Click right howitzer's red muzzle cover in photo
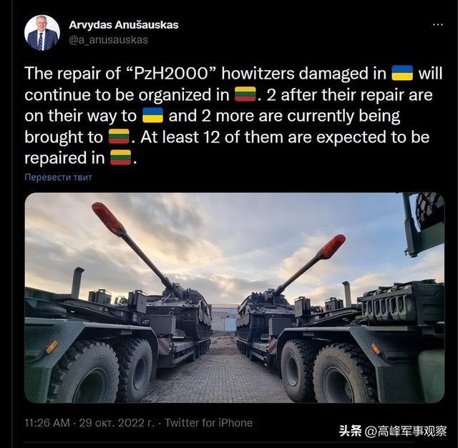The width and height of the screenshot is (458, 448). [x=332, y=247]
